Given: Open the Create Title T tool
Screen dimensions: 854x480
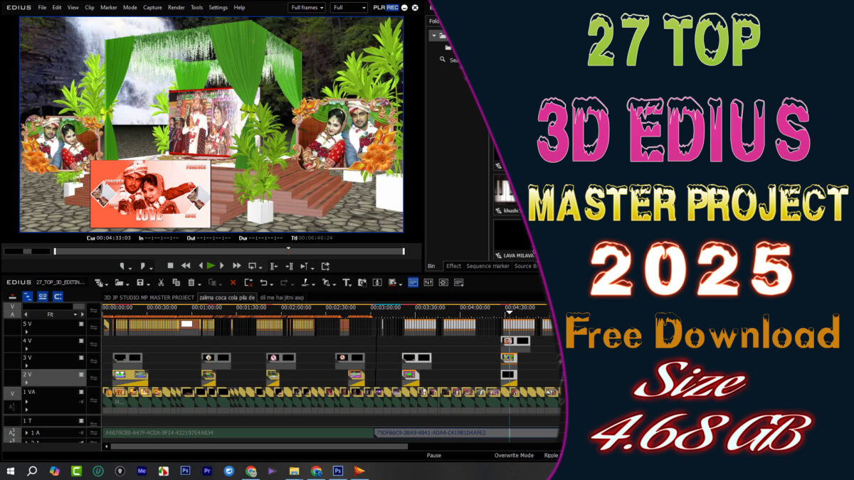Looking at the screenshot, I should click(347, 283).
